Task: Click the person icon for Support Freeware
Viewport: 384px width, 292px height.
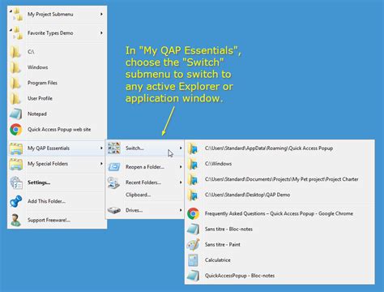Action: click(x=15, y=220)
